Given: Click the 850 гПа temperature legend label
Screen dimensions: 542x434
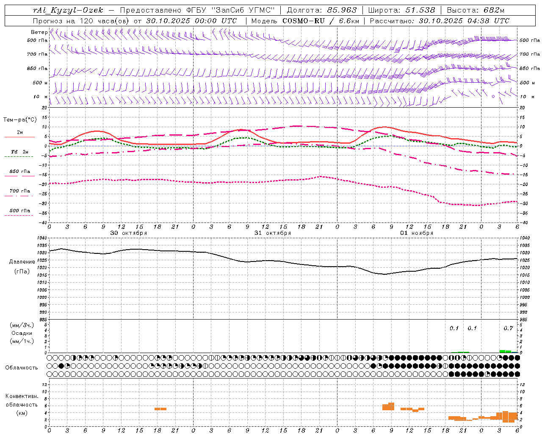Looking at the screenshot, I should pos(20,172).
